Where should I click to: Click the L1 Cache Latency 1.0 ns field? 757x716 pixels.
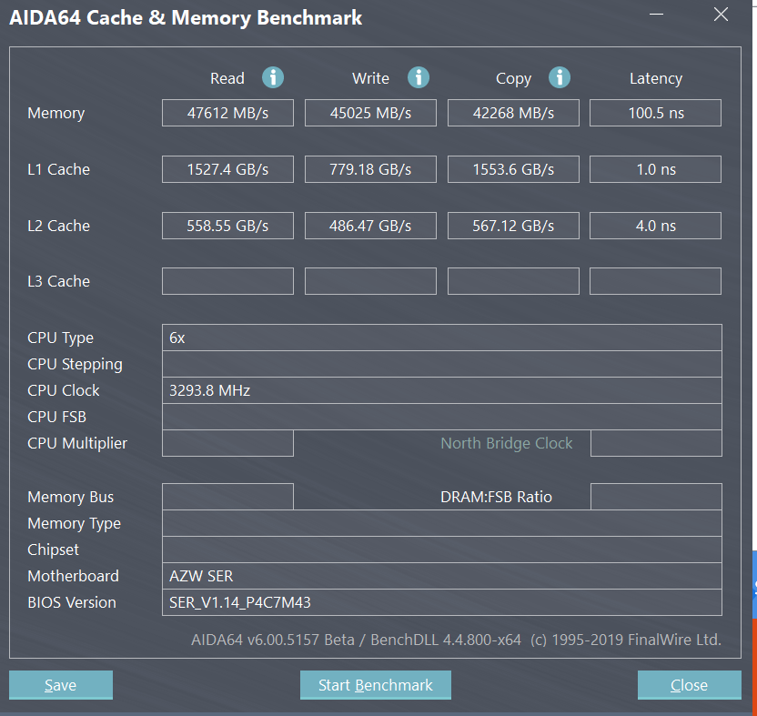[x=655, y=169]
